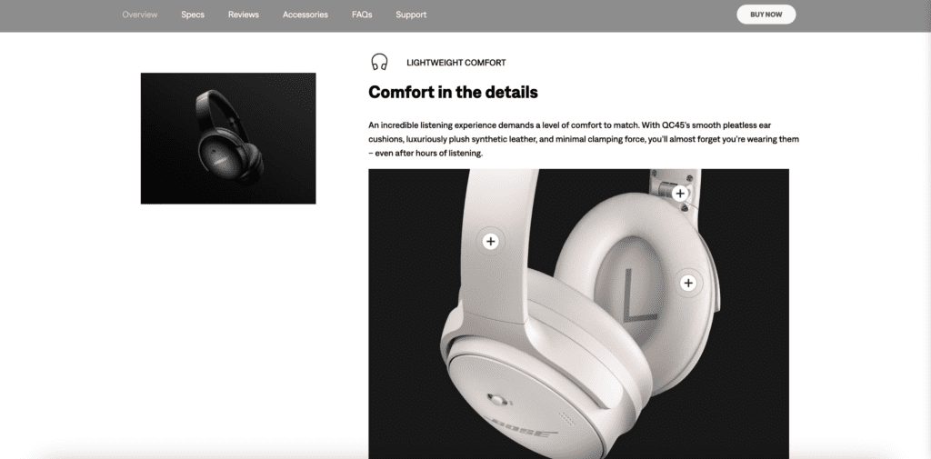Click the QC45 comfort description paragraph

pyautogui.click(x=584, y=139)
